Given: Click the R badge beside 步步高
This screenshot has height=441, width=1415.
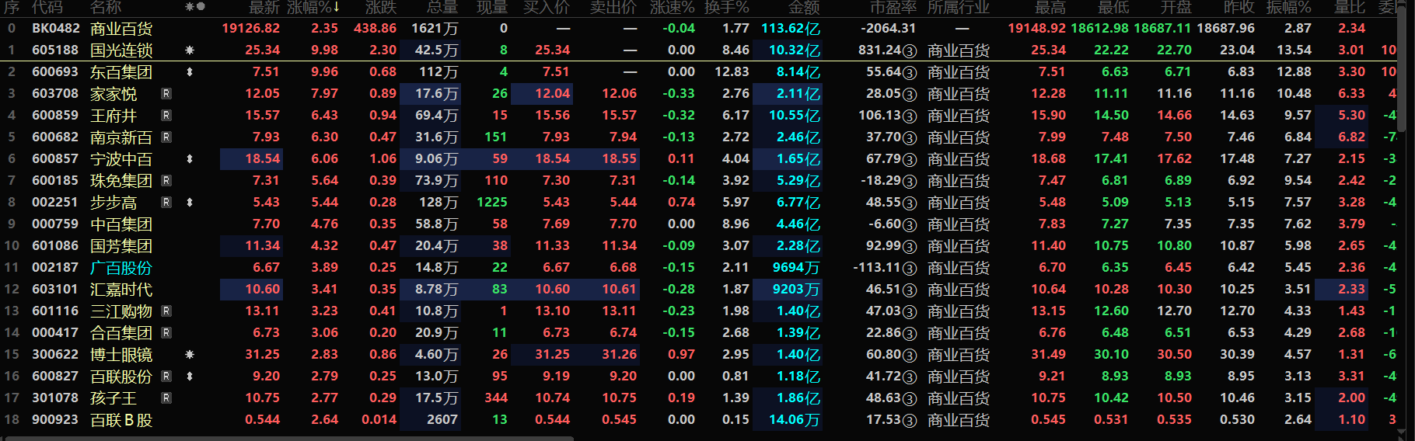Looking at the screenshot, I should [x=166, y=202].
